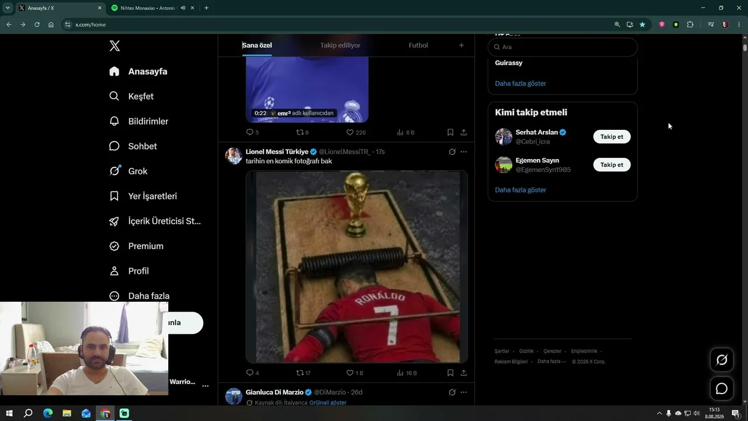The height and width of the screenshot is (421, 748).
Task: Bookmark the Lionel Messi Türkiye post
Action: tap(451, 372)
